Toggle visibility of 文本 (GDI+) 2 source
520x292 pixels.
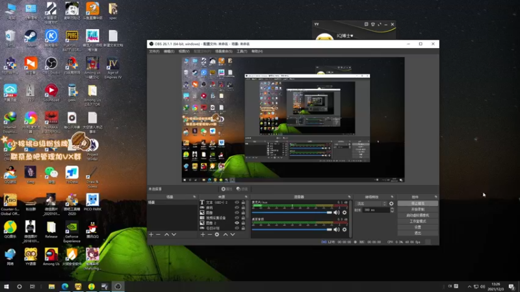(x=237, y=202)
